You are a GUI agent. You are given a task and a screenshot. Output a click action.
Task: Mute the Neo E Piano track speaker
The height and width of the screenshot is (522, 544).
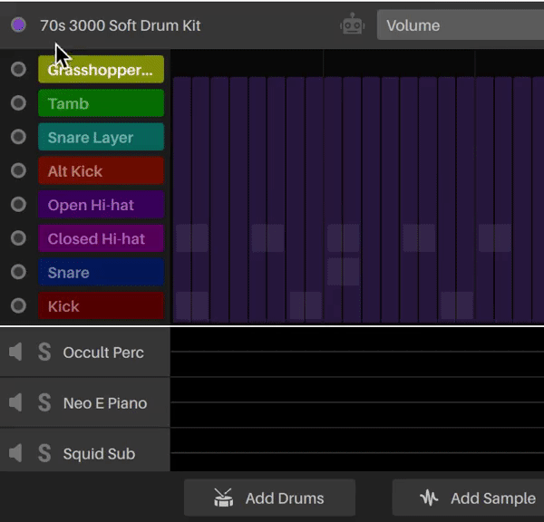point(15,402)
